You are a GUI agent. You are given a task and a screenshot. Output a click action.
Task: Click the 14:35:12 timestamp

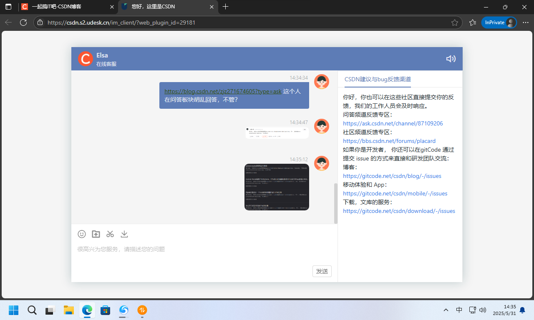point(299,160)
